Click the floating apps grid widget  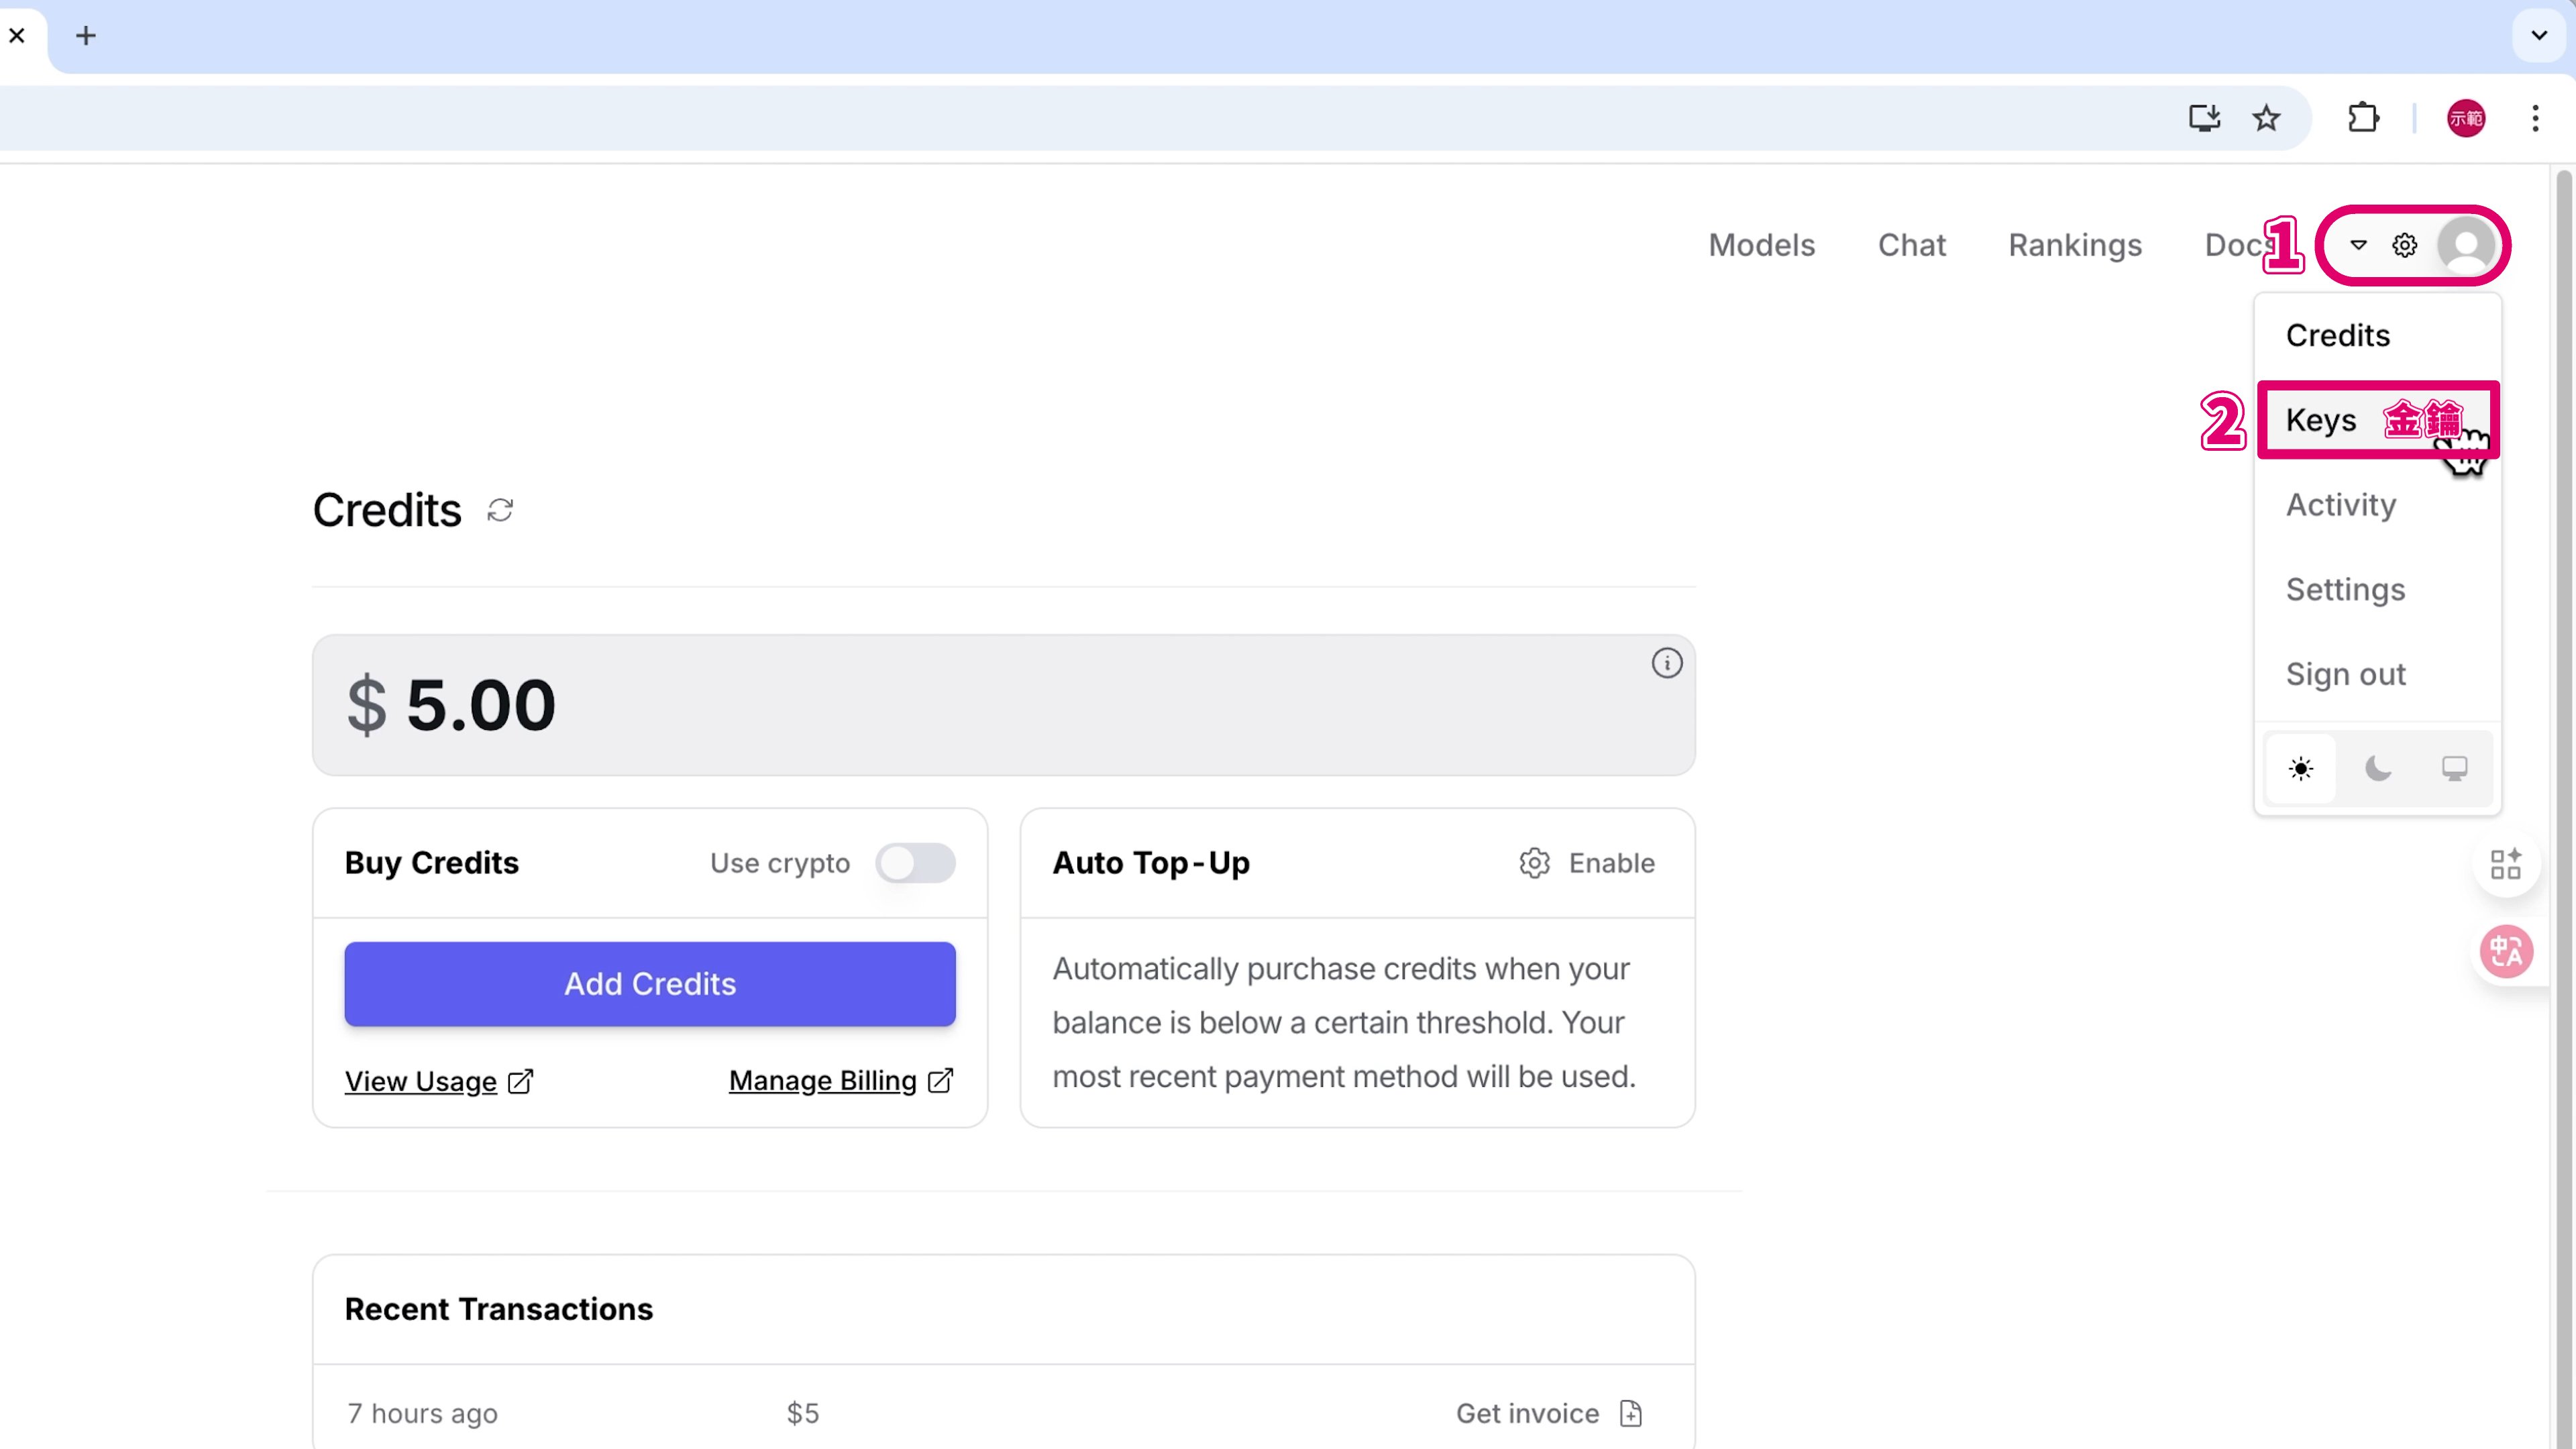(2505, 864)
